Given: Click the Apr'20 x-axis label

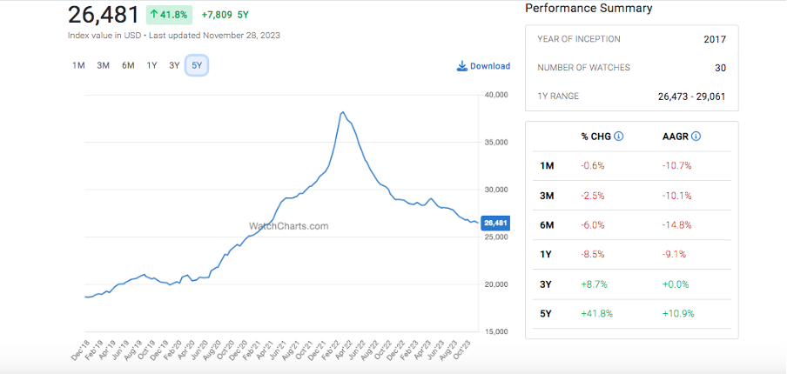Looking at the screenshot, I should click(185, 349).
